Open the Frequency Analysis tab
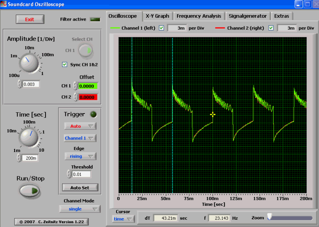The image size is (319, 227). click(x=199, y=16)
